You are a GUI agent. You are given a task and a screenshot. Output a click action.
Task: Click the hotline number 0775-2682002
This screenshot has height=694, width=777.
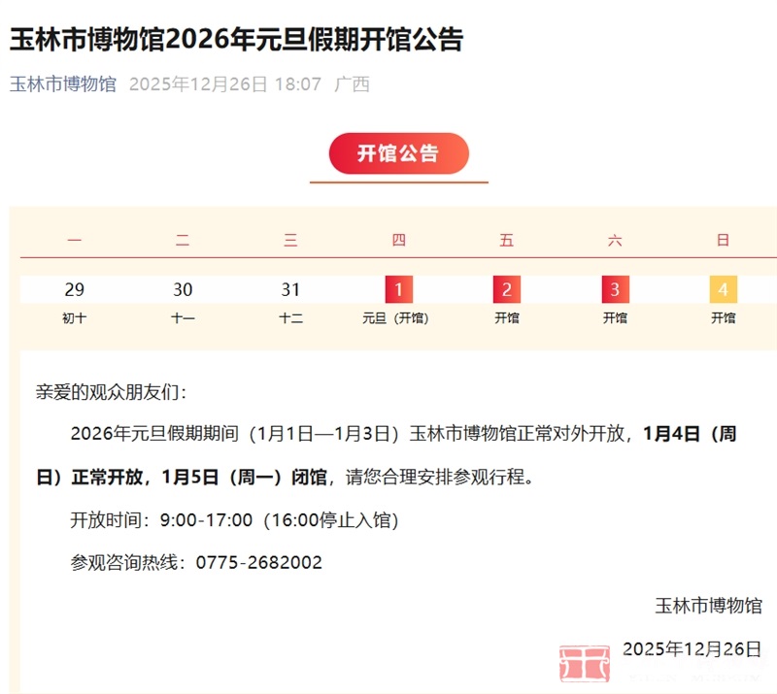[x=259, y=562]
